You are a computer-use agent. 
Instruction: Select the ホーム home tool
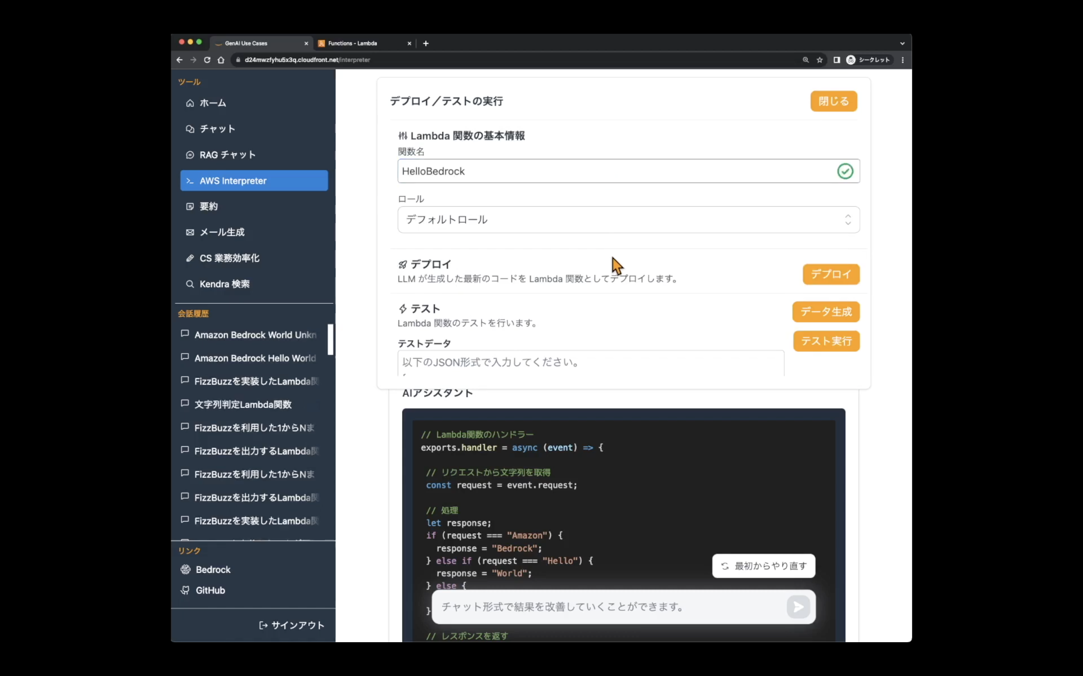tap(212, 103)
